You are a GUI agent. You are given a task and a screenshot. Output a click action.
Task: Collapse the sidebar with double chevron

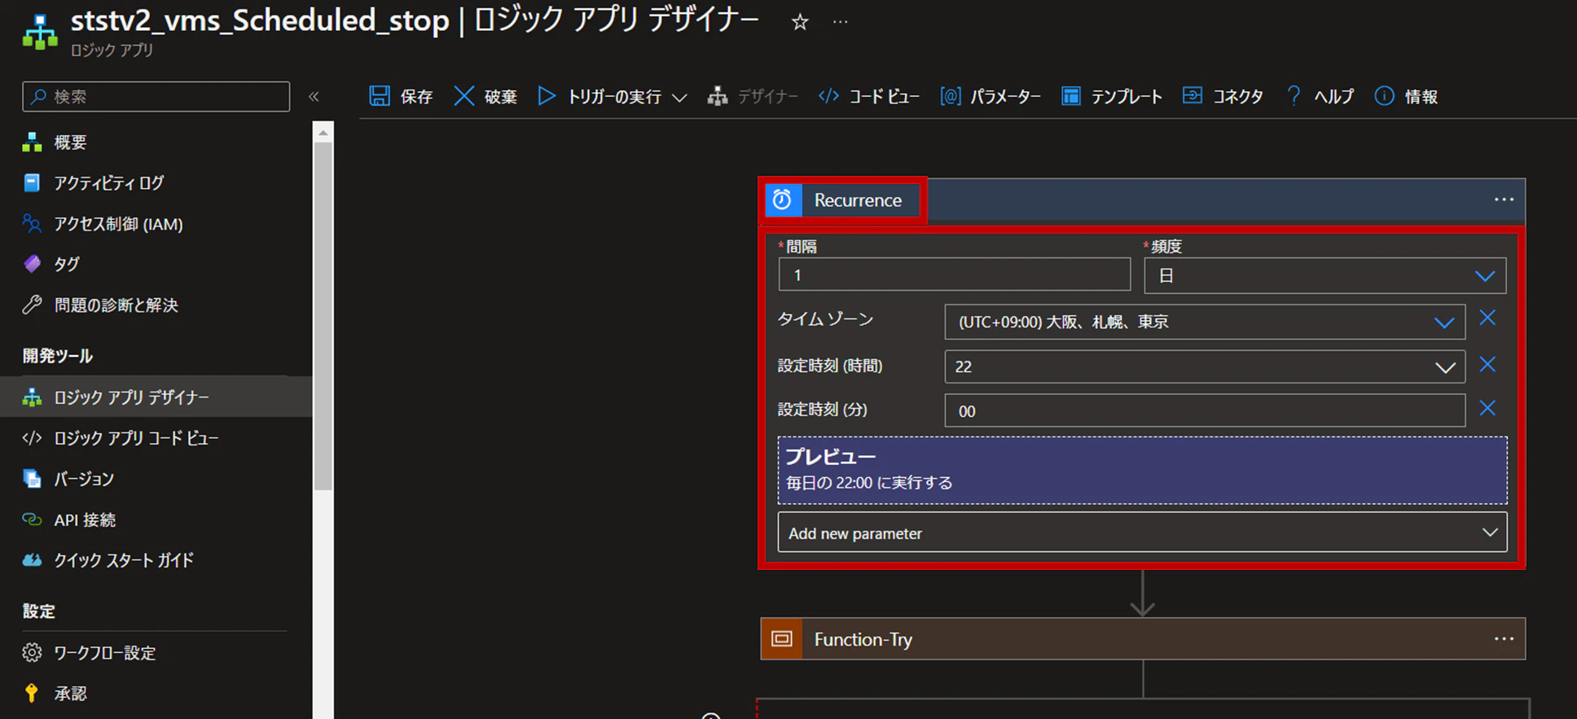[314, 96]
